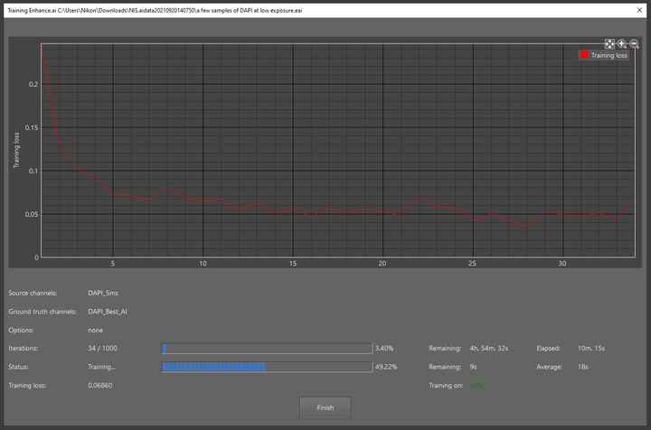Zoom out on the training loss graph
This screenshot has width=651, height=430.
click(x=634, y=43)
